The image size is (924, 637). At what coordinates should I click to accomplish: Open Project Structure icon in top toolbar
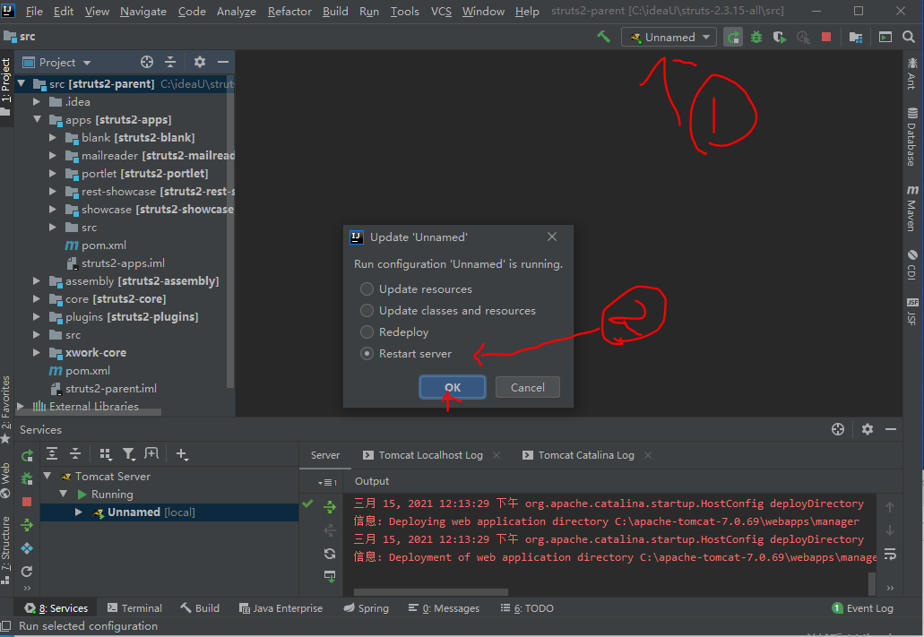pos(856,37)
